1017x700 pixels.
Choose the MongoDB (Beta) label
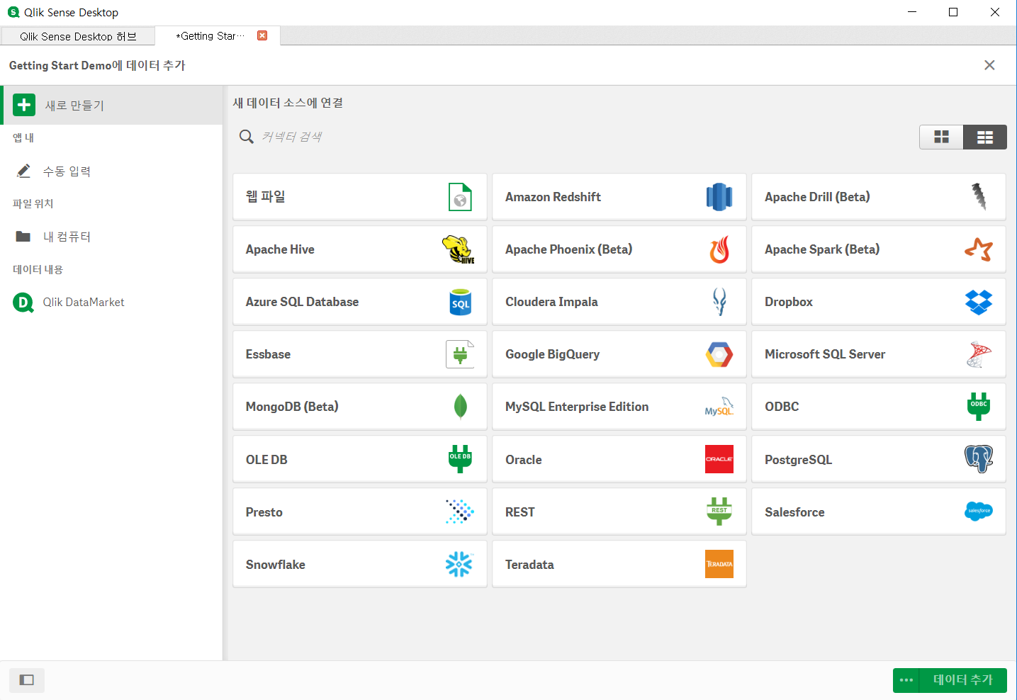tap(292, 407)
